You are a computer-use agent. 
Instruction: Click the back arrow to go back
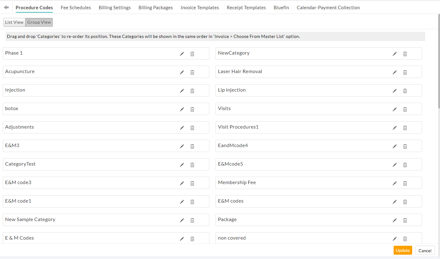pos(6,7)
